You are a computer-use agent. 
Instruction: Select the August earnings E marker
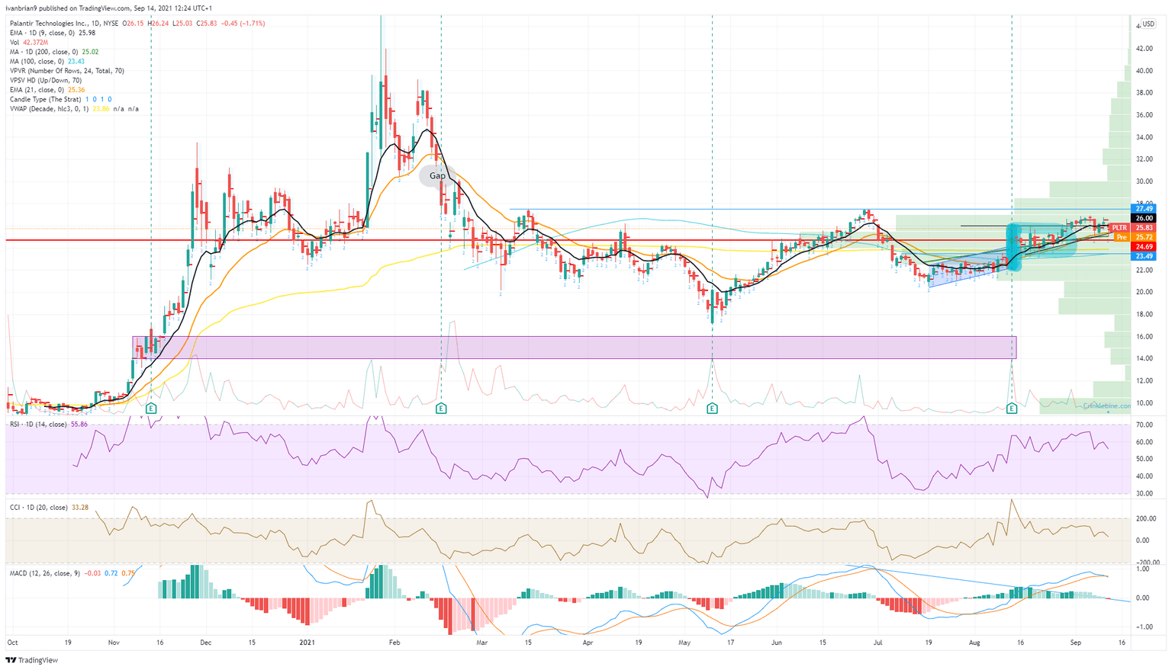[x=1012, y=409]
